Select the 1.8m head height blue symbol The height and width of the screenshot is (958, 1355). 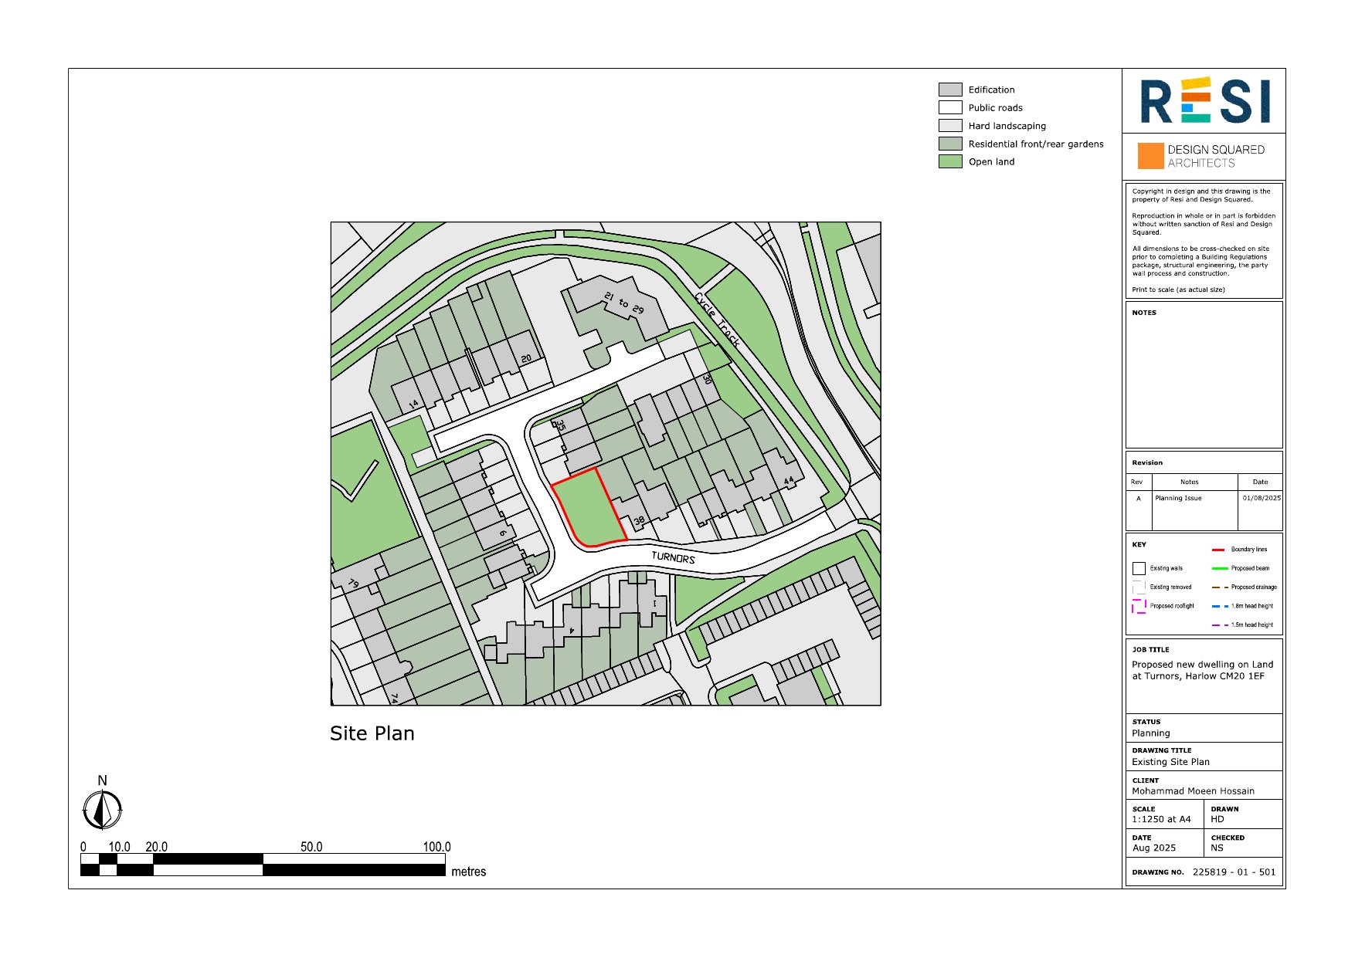click(1220, 606)
